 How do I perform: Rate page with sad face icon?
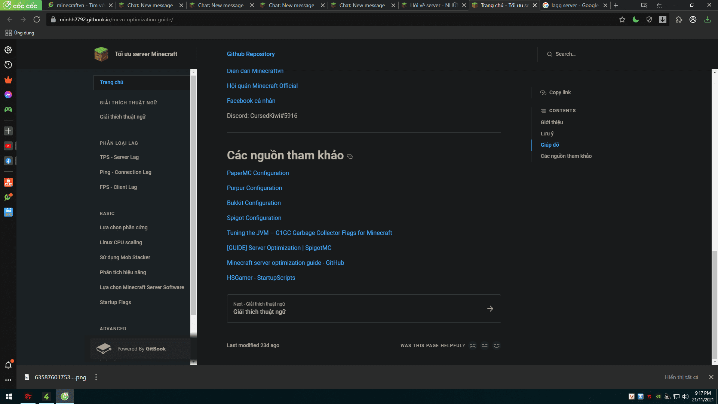[x=473, y=346]
